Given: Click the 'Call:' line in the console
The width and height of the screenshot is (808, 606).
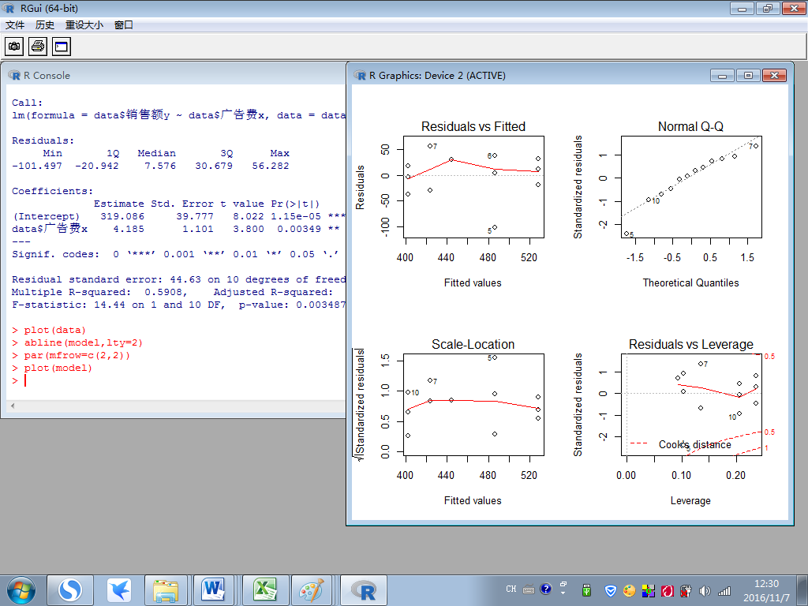Looking at the screenshot, I should tap(28, 103).
